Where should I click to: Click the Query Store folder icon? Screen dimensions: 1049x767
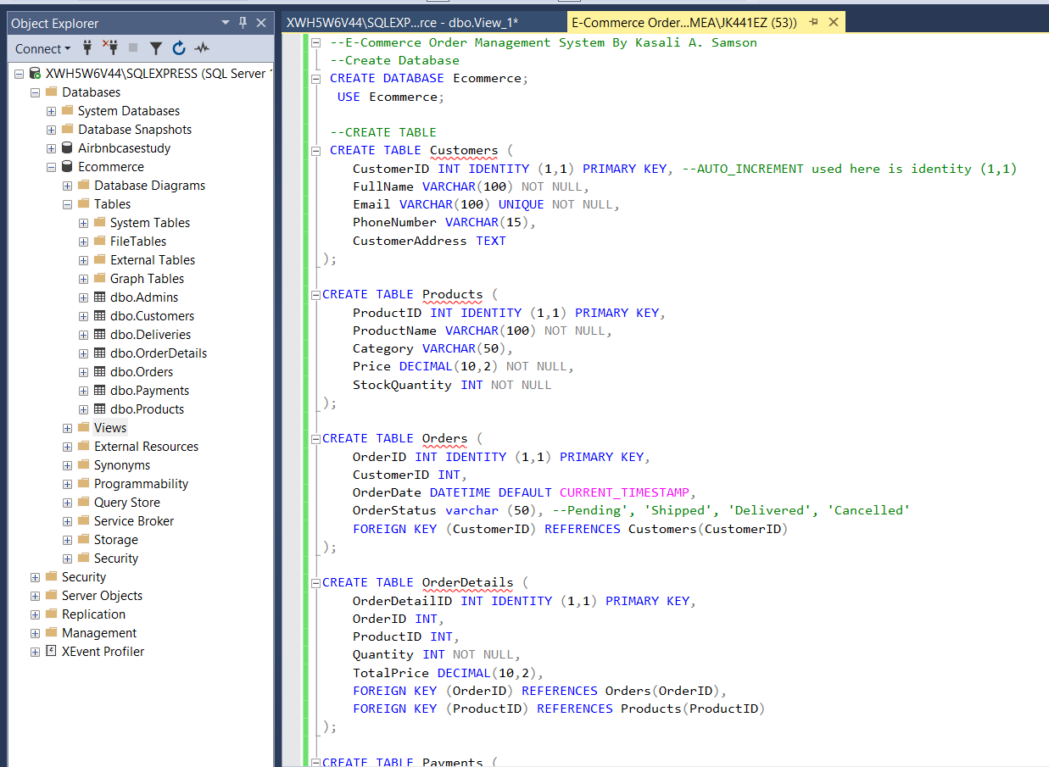(x=83, y=502)
